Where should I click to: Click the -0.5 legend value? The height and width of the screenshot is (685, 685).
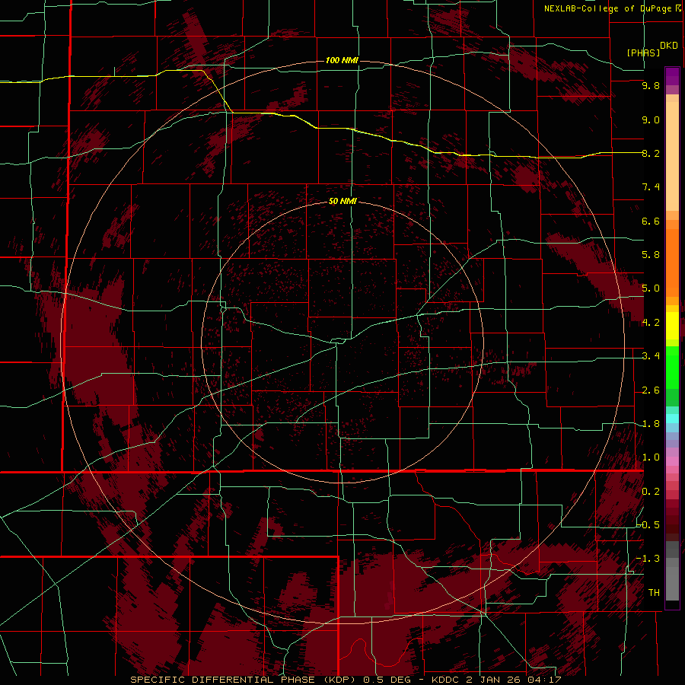pos(648,525)
